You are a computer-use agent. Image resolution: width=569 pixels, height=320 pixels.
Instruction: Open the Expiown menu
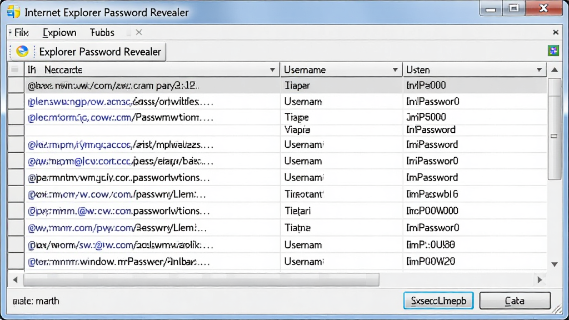click(x=59, y=33)
